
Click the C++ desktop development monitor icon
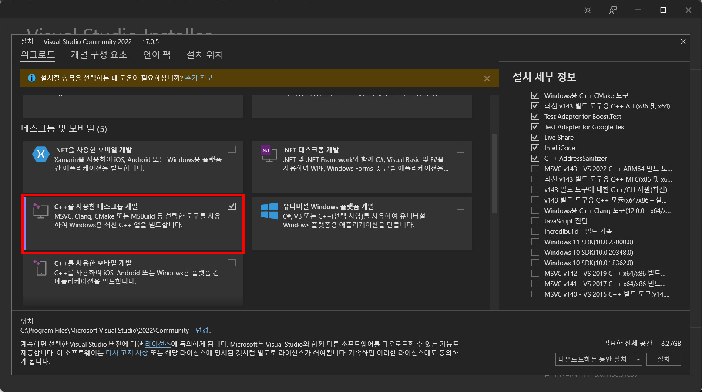[x=40, y=211]
